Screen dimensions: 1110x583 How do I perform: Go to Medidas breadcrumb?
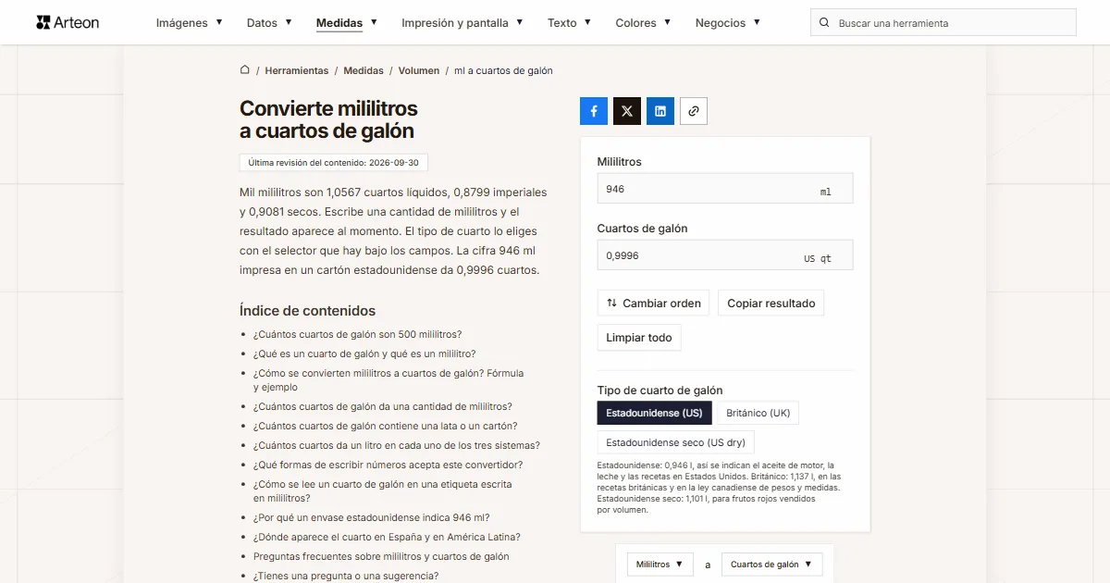[364, 70]
